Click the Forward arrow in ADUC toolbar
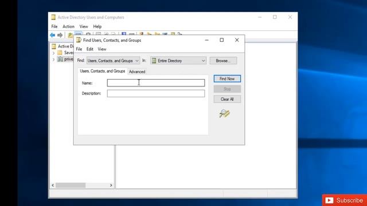 [x=60, y=35]
